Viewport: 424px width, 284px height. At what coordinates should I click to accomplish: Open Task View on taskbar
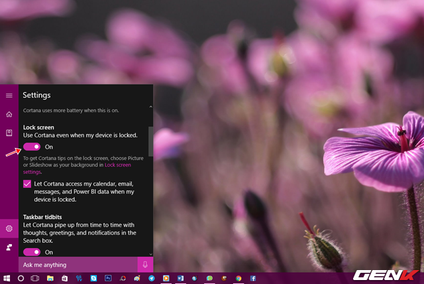[35, 278]
